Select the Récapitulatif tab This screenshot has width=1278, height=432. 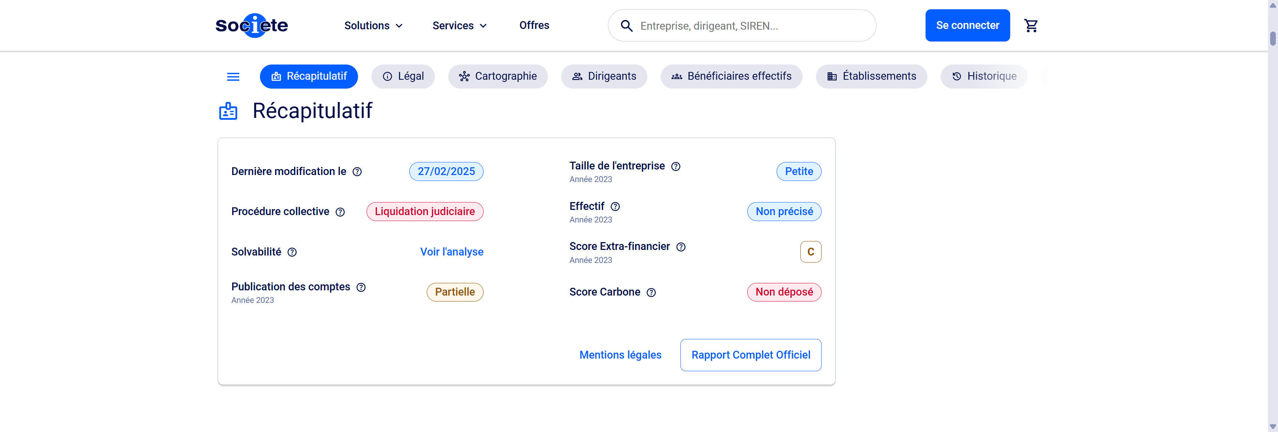pyautogui.click(x=309, y=76)
